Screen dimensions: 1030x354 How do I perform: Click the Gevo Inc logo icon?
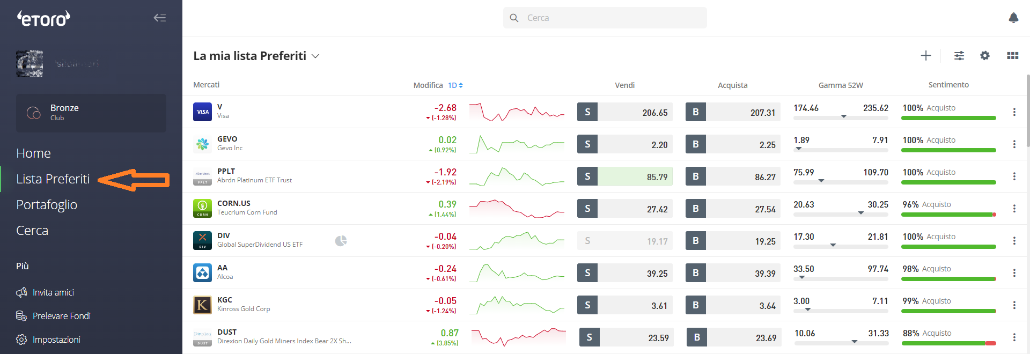[202, 144]
